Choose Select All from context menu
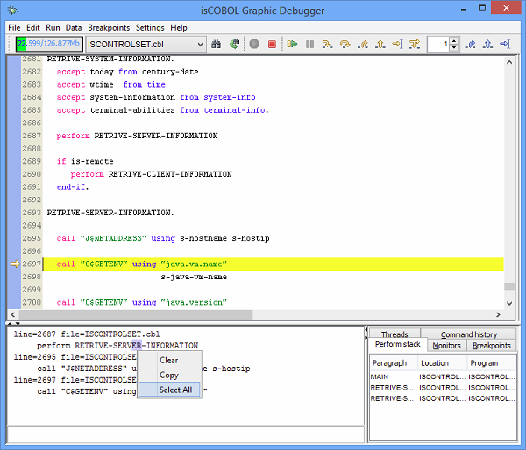The height and width of the screenshot is (450, 526). coord(175,390)
